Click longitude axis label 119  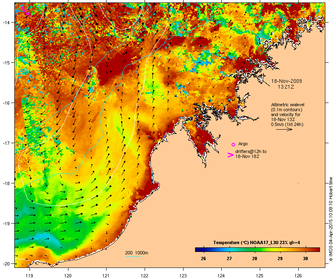(30, 276)
